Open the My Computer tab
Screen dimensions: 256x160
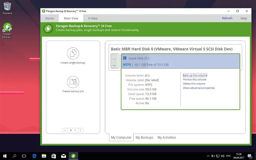coord(121,137)
